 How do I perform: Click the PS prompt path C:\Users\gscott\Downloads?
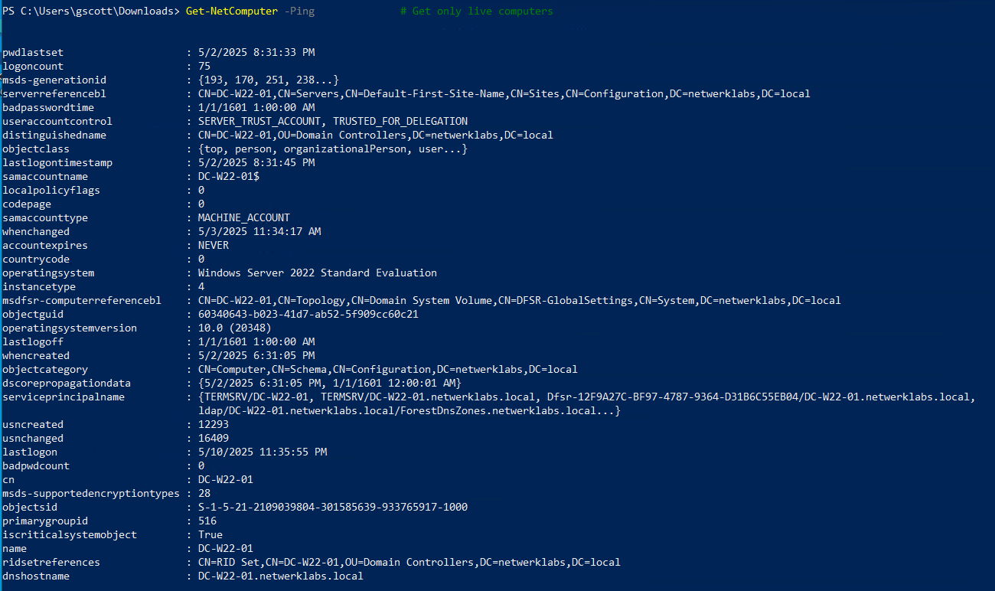[97, 11]
